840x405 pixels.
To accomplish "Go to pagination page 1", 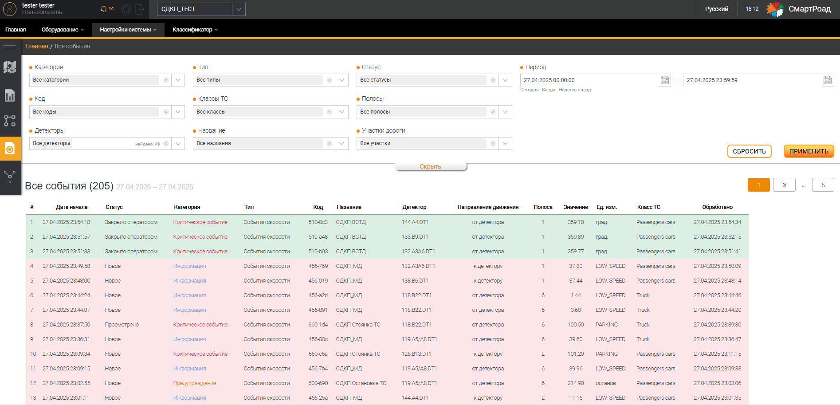I will pos(758,185).
